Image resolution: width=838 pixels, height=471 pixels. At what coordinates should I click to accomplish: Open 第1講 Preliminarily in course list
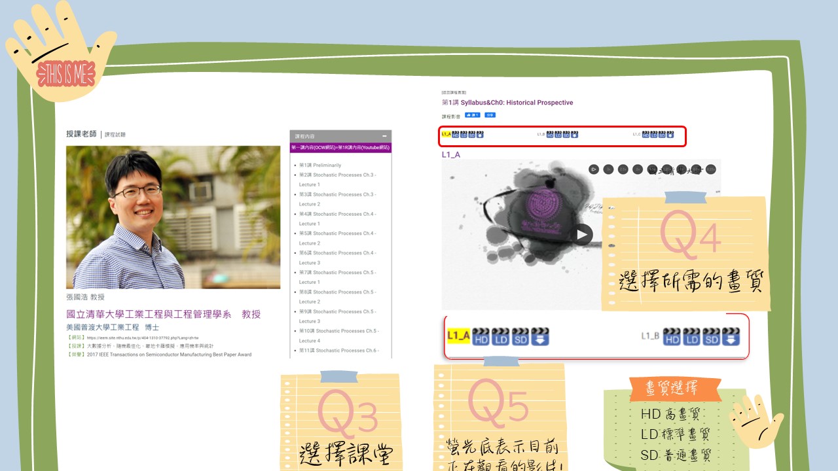[320, 166]
